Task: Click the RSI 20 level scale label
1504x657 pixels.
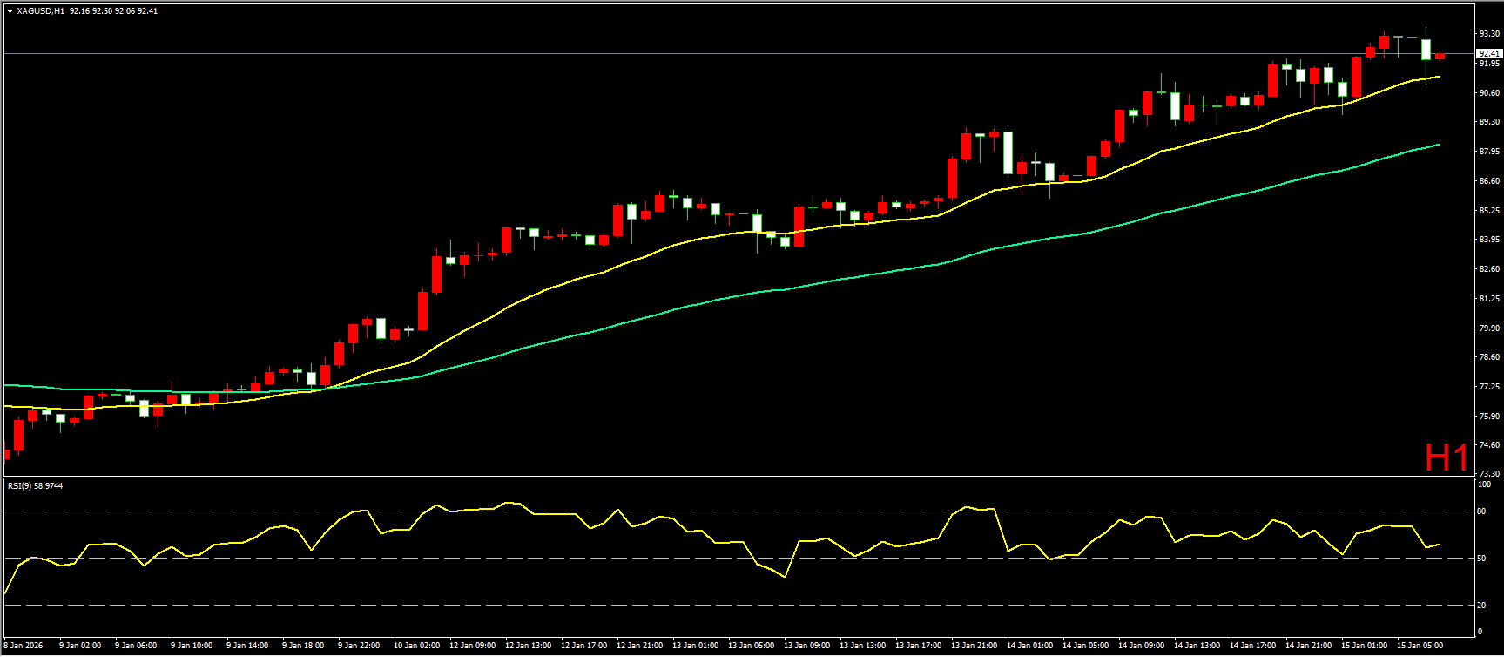Action: click(x=1481, y=605)
